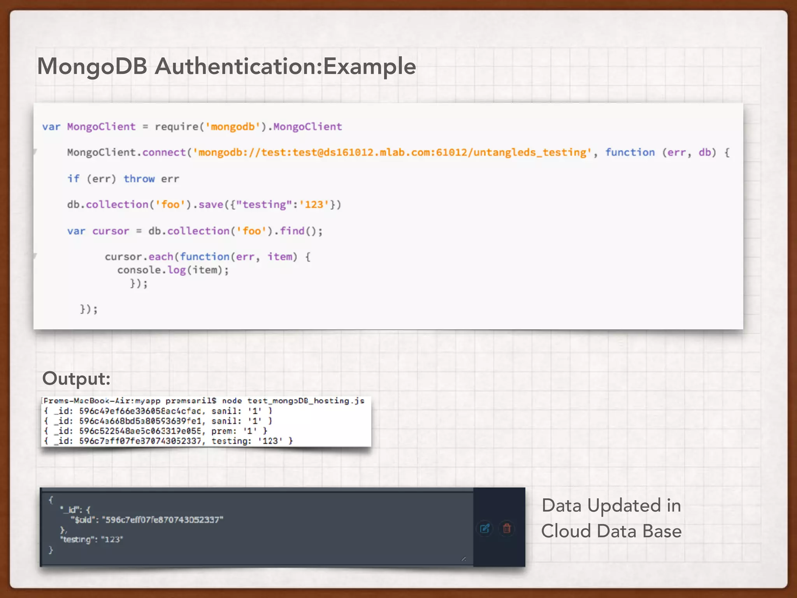Click the console.log(item); line
This screenshot has height=598, width=797.
[x=173, y=270]
